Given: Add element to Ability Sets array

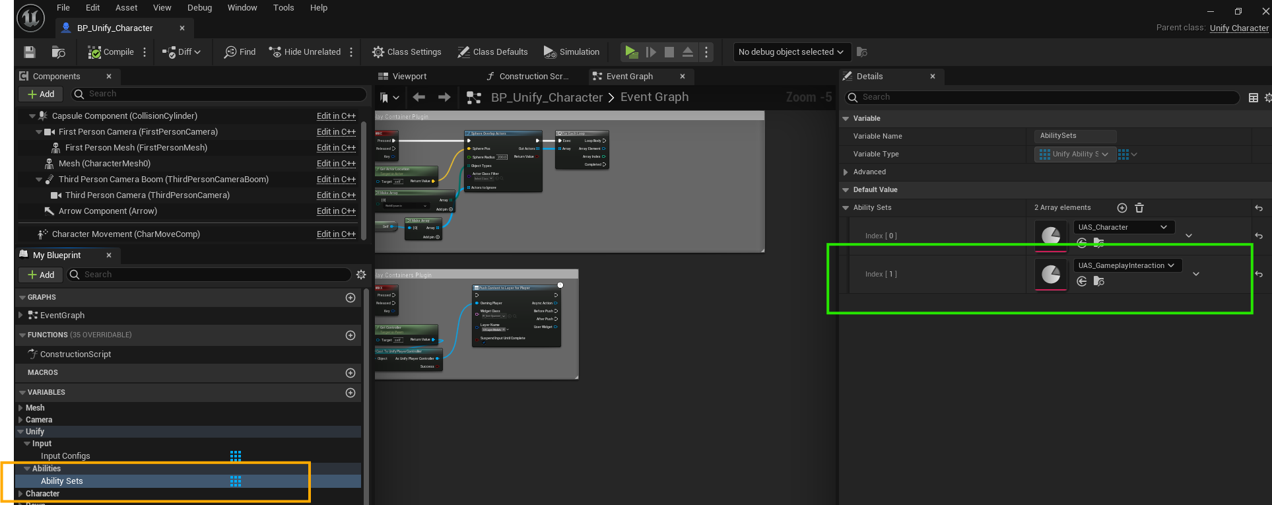Looking at the screenshot, I should click(1122, 208).
